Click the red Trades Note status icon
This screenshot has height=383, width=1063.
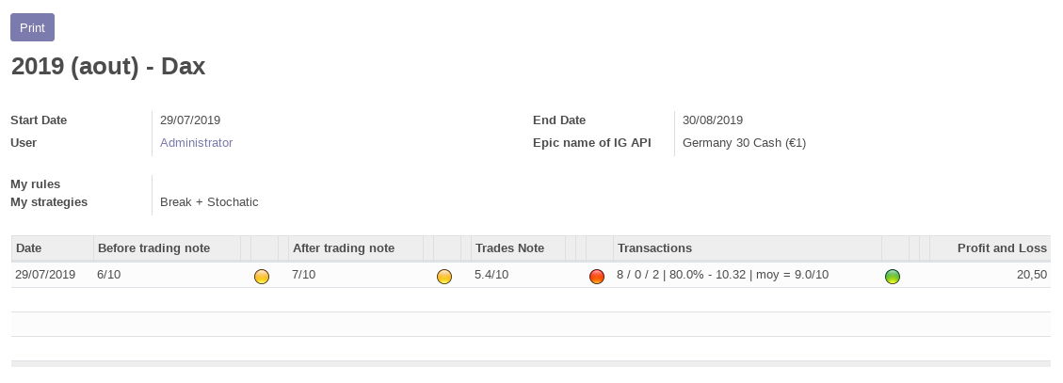pyautogui.click(x=596, y=276)
